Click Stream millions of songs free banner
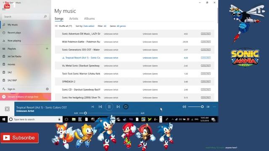Image resolution: width=269 pixels, height=151 pixels. coord(25,97)
